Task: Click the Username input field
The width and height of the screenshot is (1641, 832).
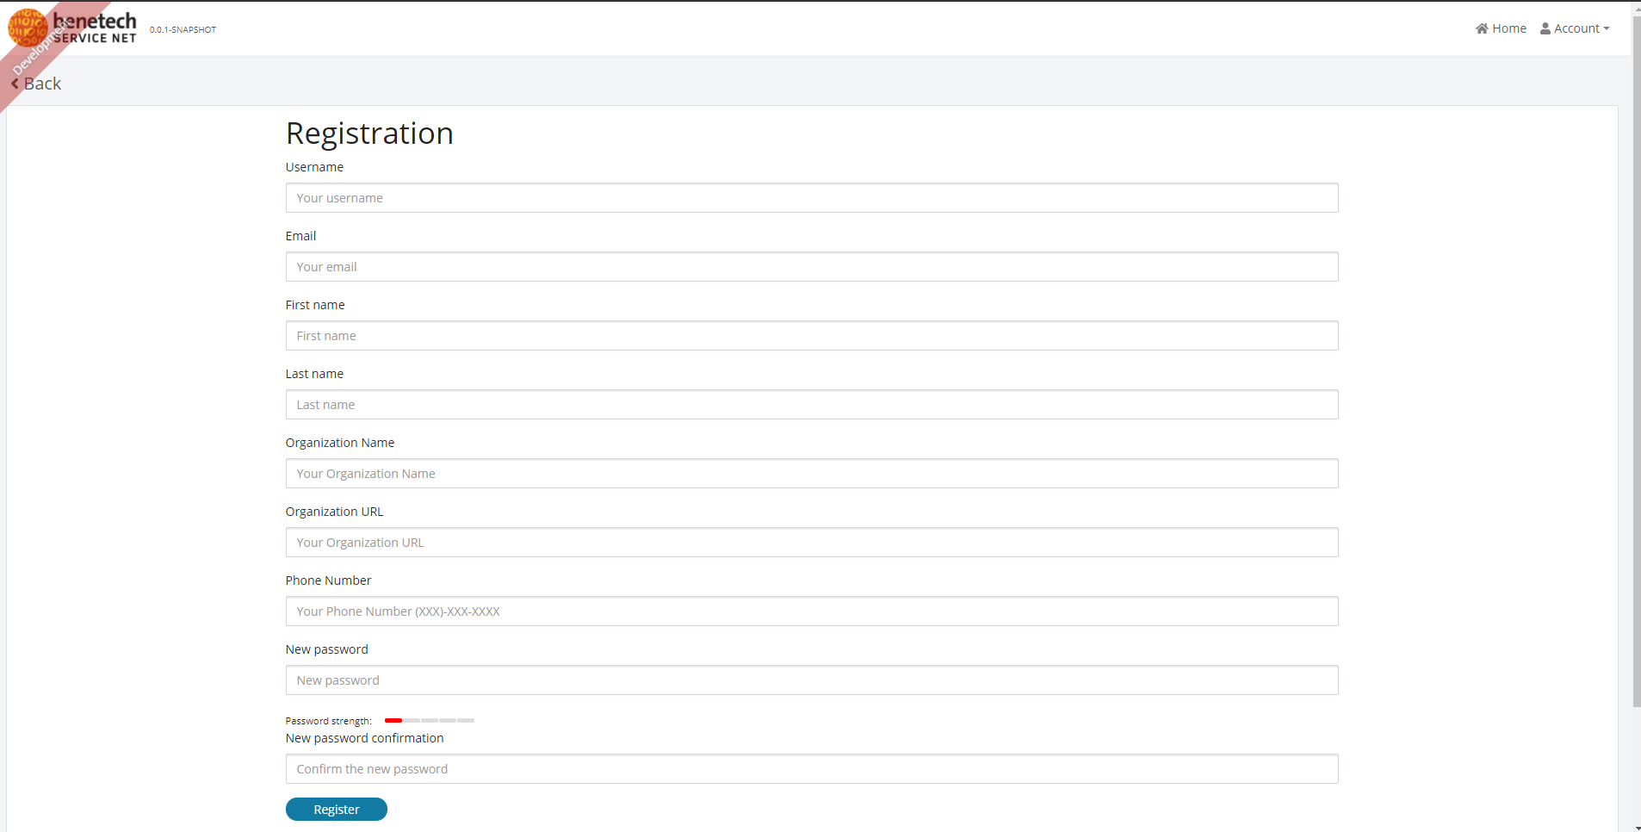Action: coord(811,197)
